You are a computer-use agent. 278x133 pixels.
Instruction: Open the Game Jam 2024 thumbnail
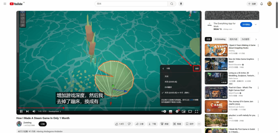216,107
